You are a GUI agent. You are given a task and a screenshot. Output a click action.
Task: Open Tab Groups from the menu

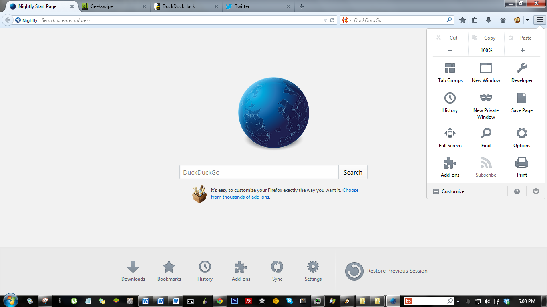click(x=450, y=72)
